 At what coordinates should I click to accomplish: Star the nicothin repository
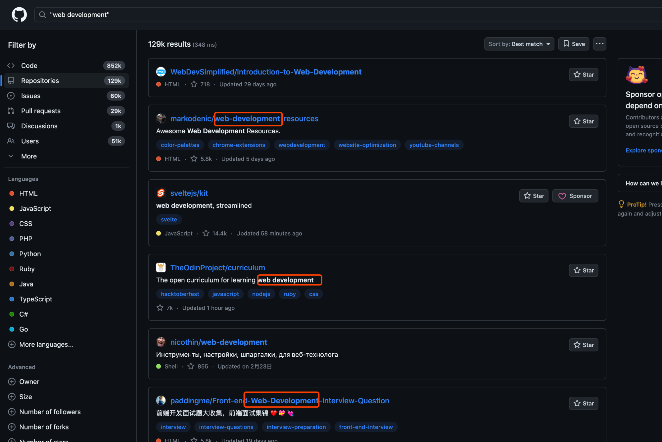click(584, 345)
